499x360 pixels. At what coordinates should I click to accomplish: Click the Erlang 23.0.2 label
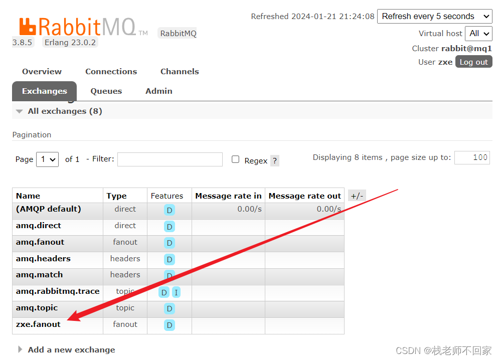coord(70,43)
